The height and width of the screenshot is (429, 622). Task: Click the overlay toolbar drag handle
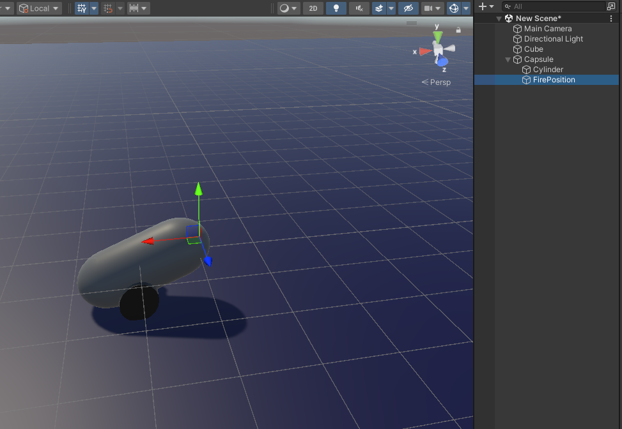pos(412,23)
